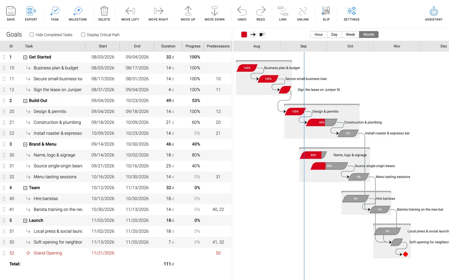Click the Start column header
Viewport: 449px width, 280px height.
point(103,46)
